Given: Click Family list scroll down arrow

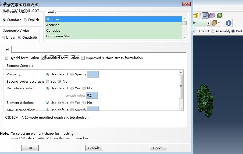Looking at the screenshot, I should 185,37.
